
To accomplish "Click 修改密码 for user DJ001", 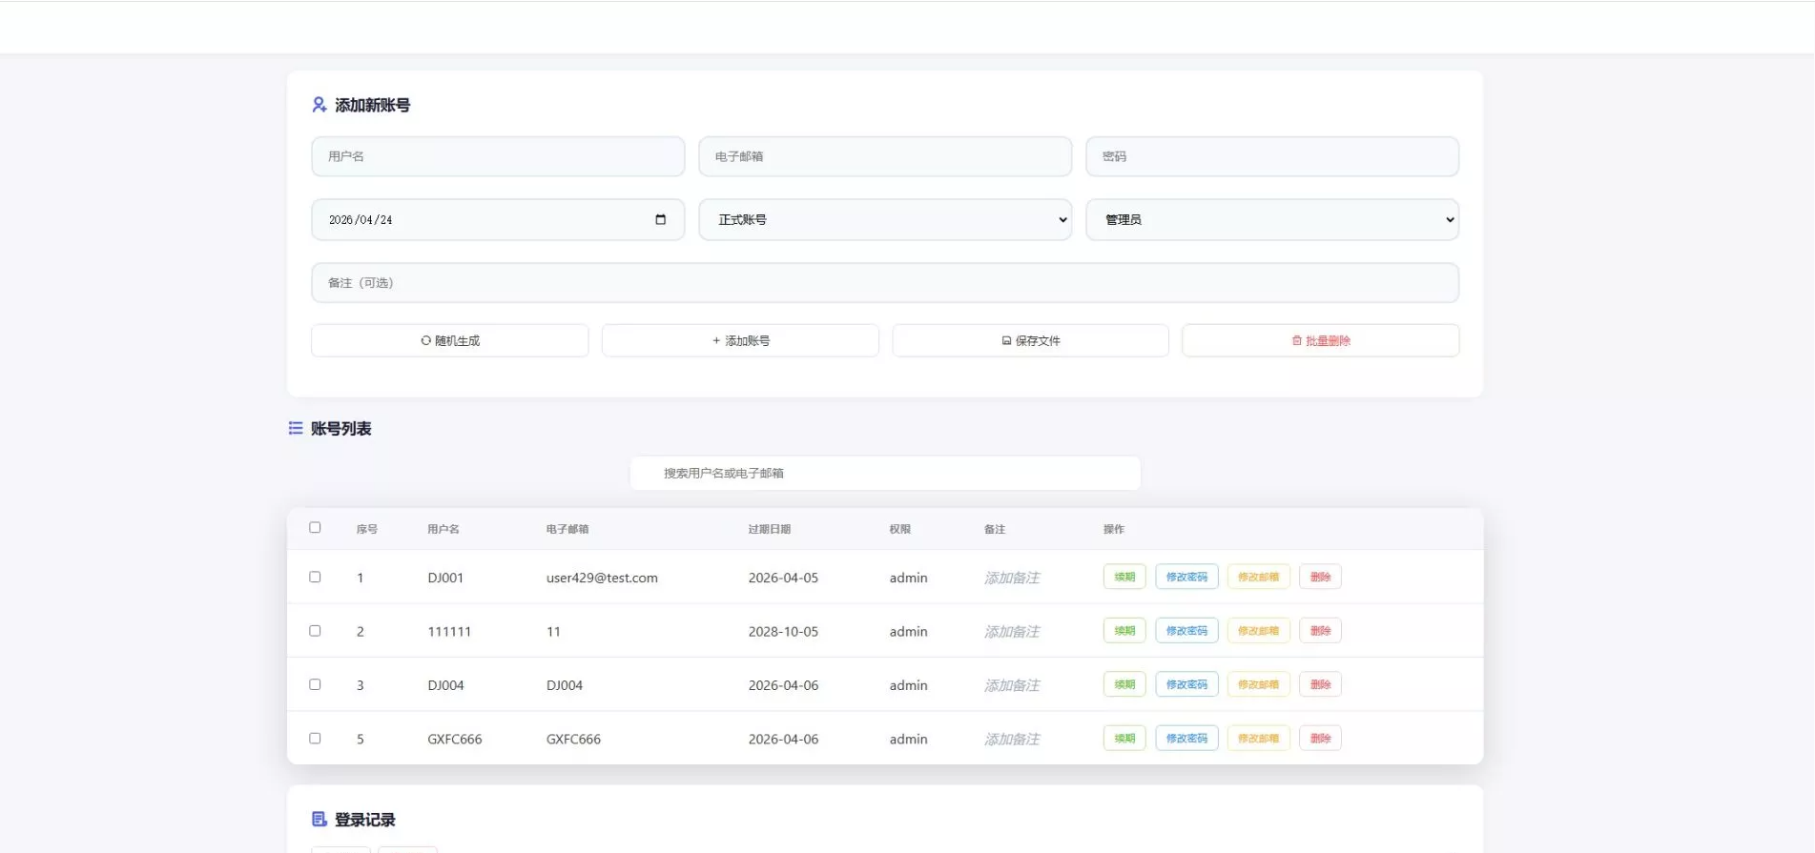I will [x=1186, y=577].
